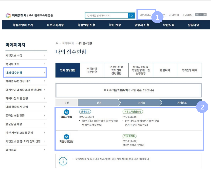
Task: Expand 회원탈퇴 sidebar chevron
Action: point(44,150)
